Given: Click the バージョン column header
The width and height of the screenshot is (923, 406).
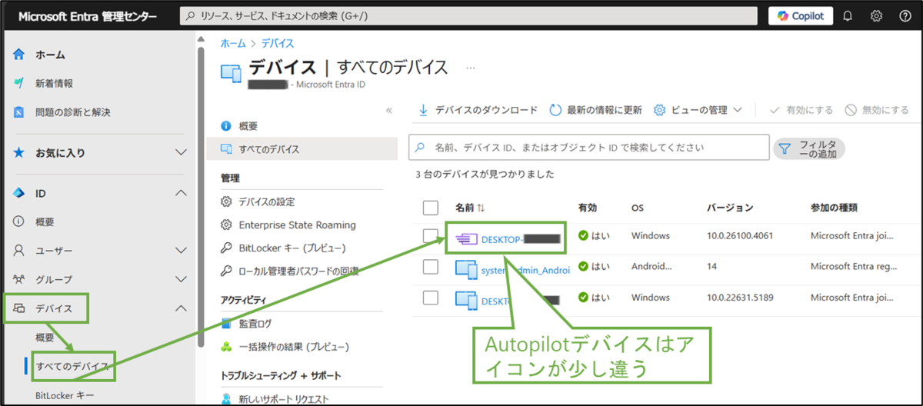Looking at the screenshot, I should (x=730, y=208).
